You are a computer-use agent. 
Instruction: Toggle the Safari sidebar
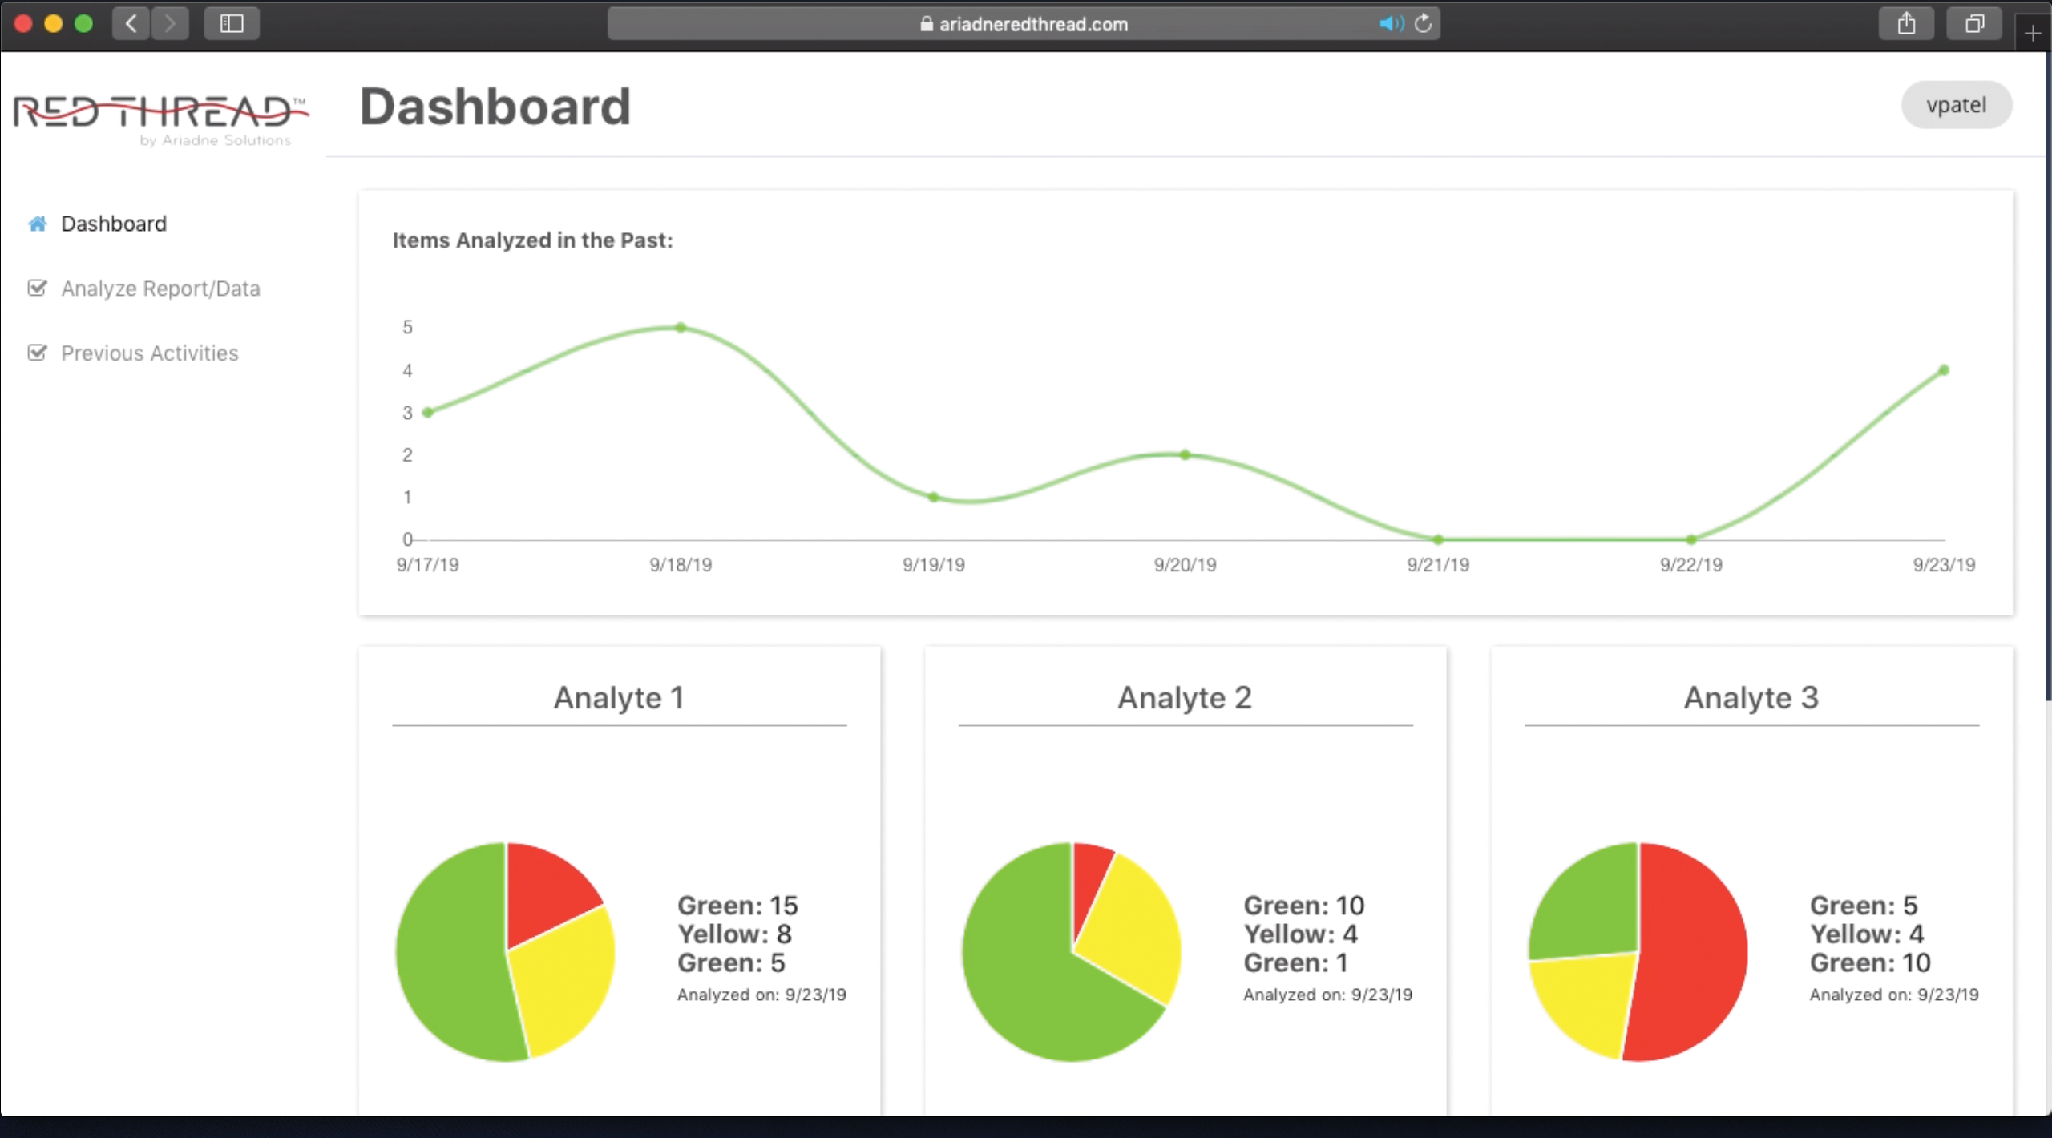pos(231,23)
